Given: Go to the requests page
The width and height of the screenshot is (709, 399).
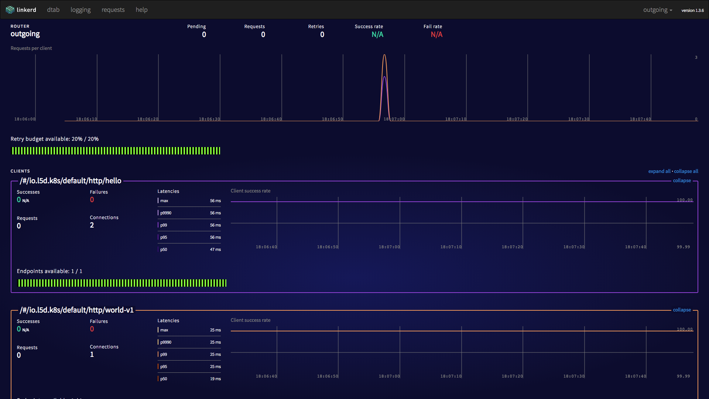Looking at the screenshot, I should (113, 10).
